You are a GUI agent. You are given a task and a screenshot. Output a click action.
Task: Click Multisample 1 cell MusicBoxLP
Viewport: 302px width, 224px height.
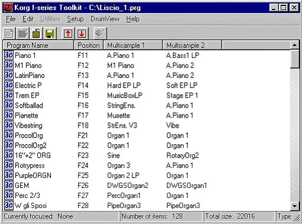pos(125,95)
